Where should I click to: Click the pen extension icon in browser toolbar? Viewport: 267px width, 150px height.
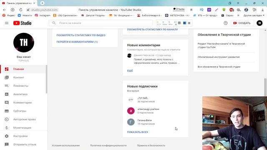click(217, 10)
